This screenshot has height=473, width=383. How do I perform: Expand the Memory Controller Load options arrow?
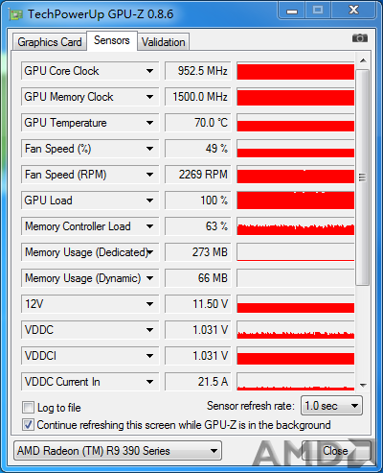point(149,226)
